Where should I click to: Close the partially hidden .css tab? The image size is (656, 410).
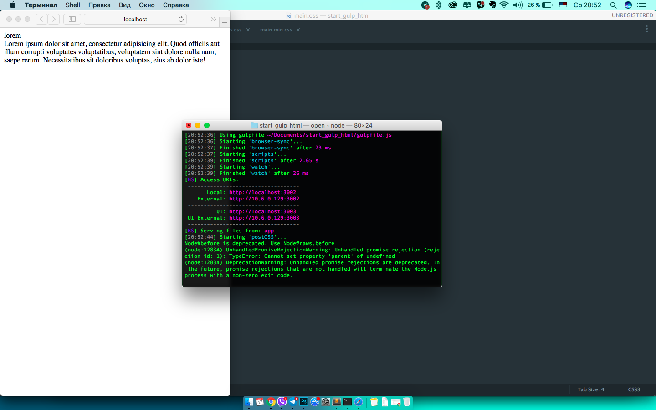coord(248,30)
